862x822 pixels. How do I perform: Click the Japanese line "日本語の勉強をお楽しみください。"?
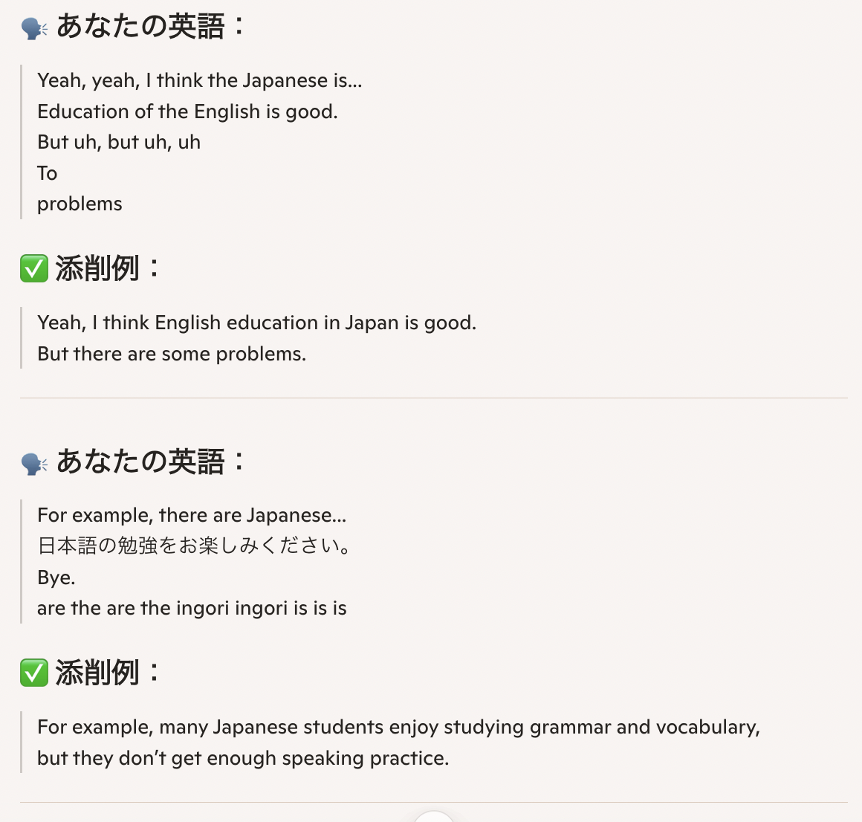click(194, 546)
